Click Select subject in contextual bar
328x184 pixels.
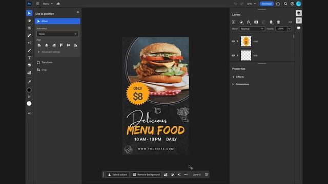[x=117, y=175]
